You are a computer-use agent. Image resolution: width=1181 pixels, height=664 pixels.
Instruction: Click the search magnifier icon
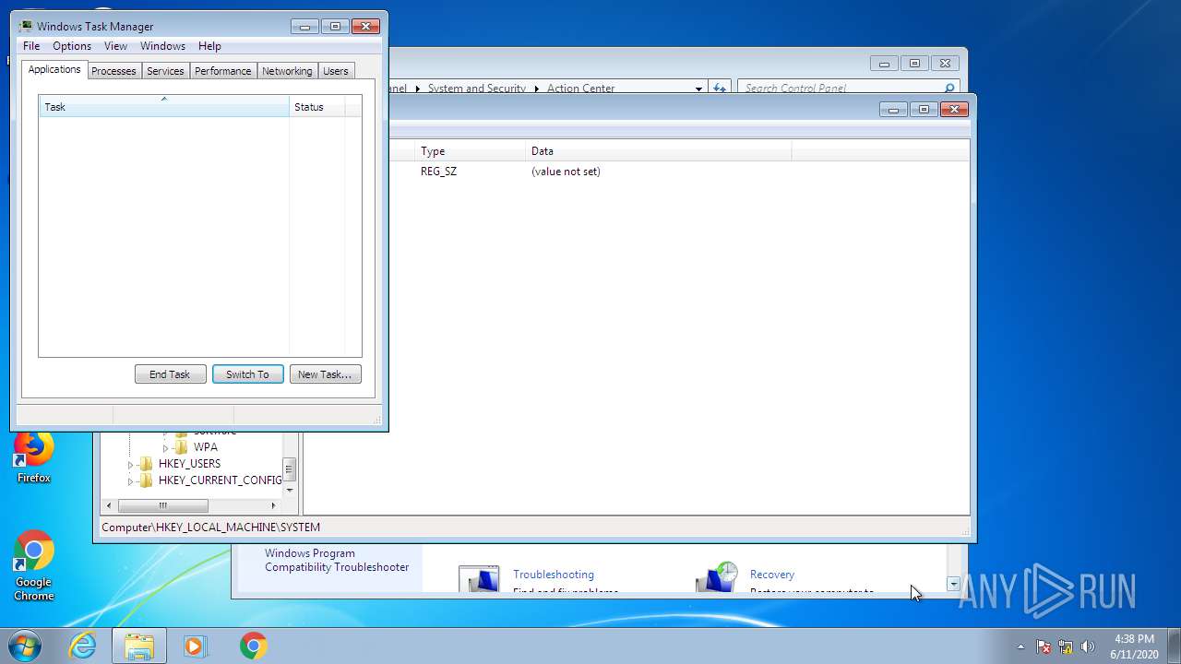click(x=949, y=89)
